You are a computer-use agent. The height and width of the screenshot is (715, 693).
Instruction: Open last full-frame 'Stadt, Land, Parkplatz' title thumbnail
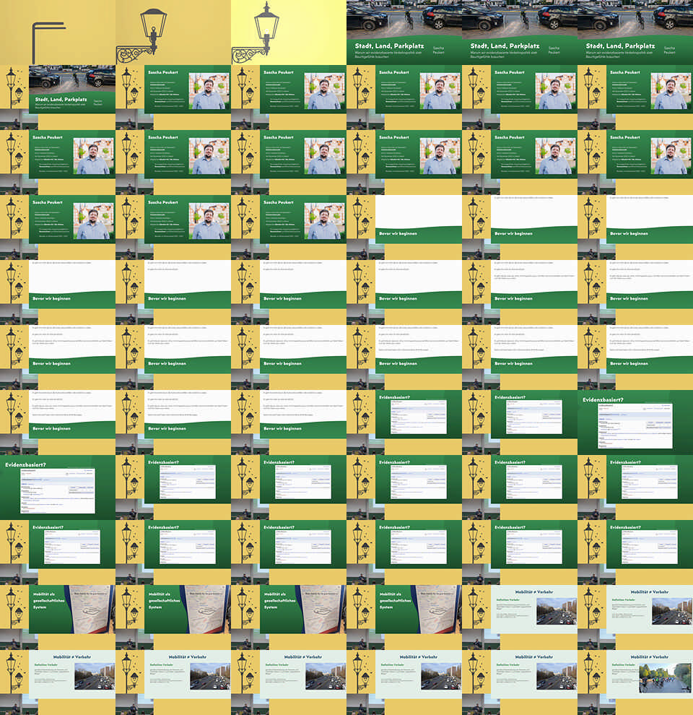pyautogui.click(x=635, y=32)
